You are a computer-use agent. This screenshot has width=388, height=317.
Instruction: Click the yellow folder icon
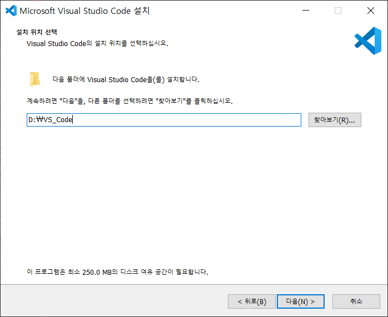(x=35, y=79)
